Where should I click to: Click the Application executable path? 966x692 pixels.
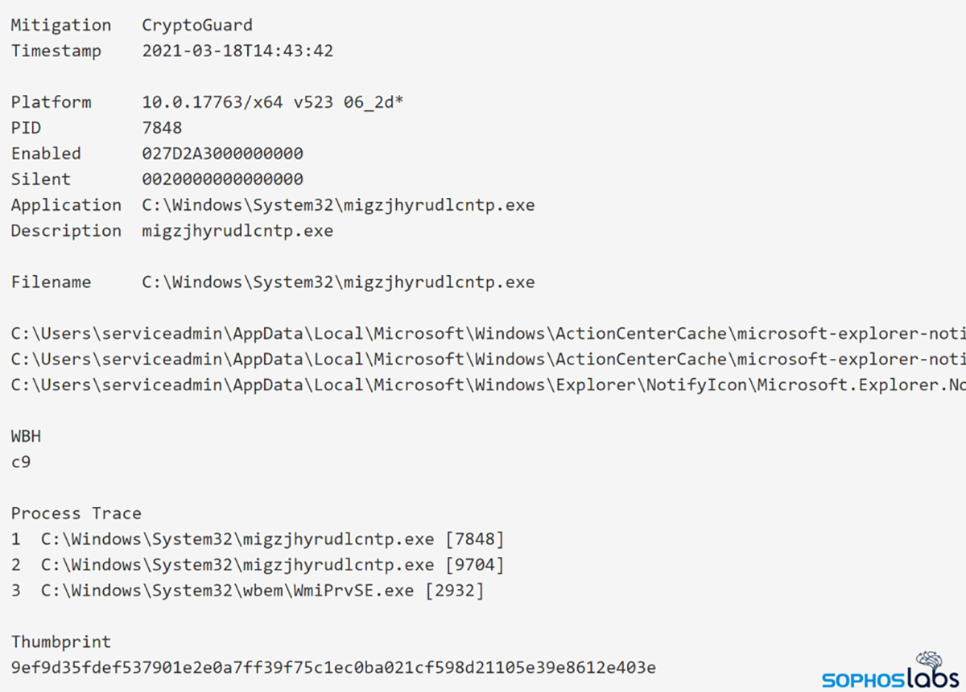pos(338,205)
